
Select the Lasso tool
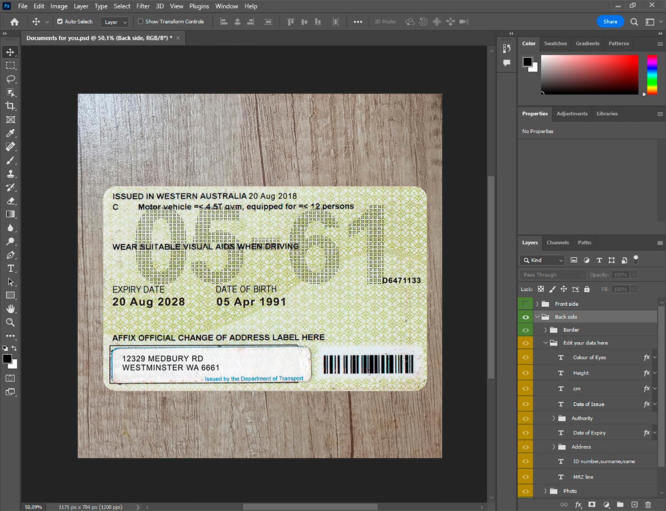[x=11, y=79]
